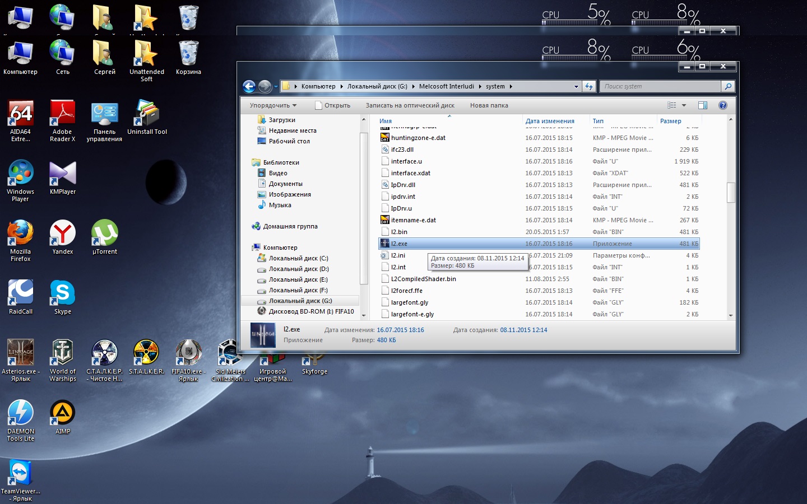This screenshot has width=807, height=504.
Task: Expand the address bar history dropdown
Action: pyautogui.click(x=576, y=87)
